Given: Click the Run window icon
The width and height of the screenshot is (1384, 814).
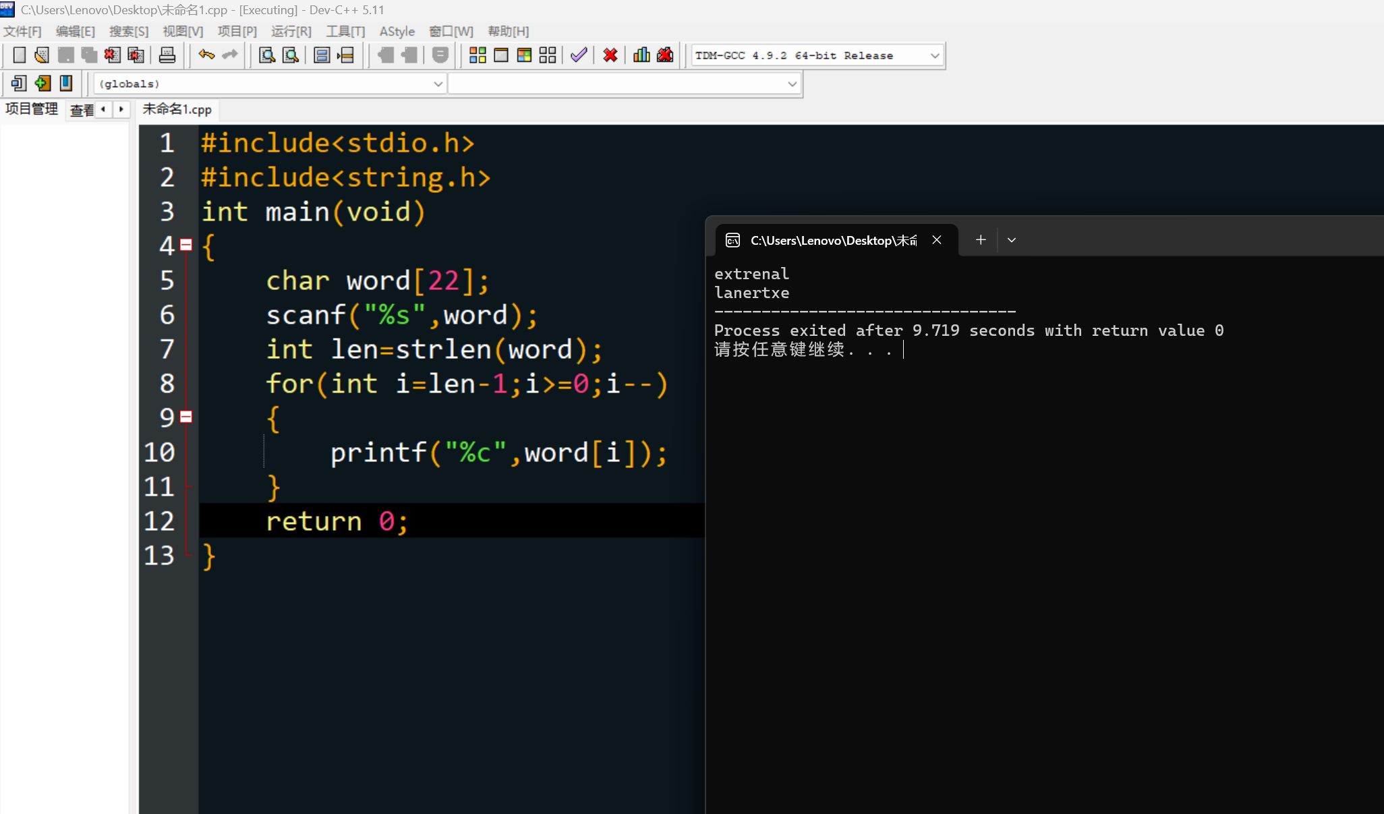Looking at the screenshot, I should (x=501, y=55).
